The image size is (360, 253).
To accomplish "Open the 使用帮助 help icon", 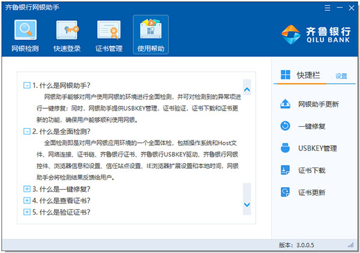I will tap(151, 29).
